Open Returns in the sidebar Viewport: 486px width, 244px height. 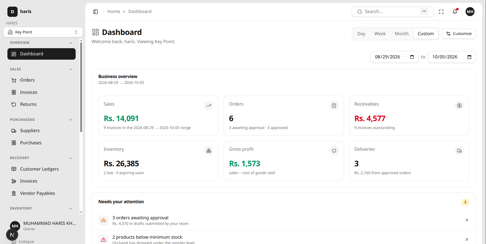pyautogui.click(x=41, y=104)
